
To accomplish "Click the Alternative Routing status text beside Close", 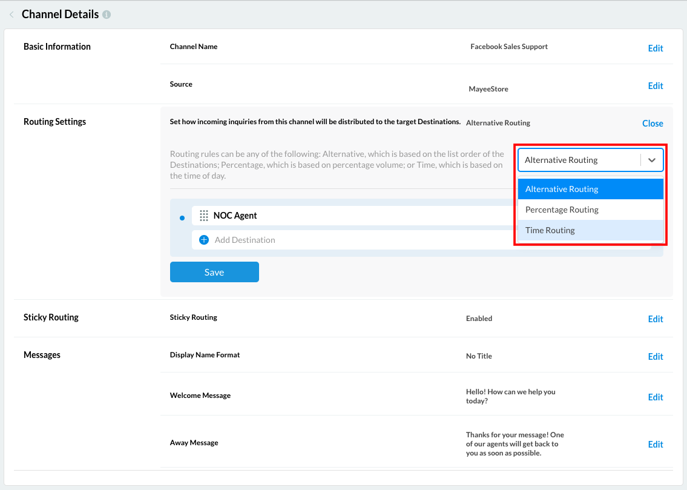I will click(x=498, y=123).
